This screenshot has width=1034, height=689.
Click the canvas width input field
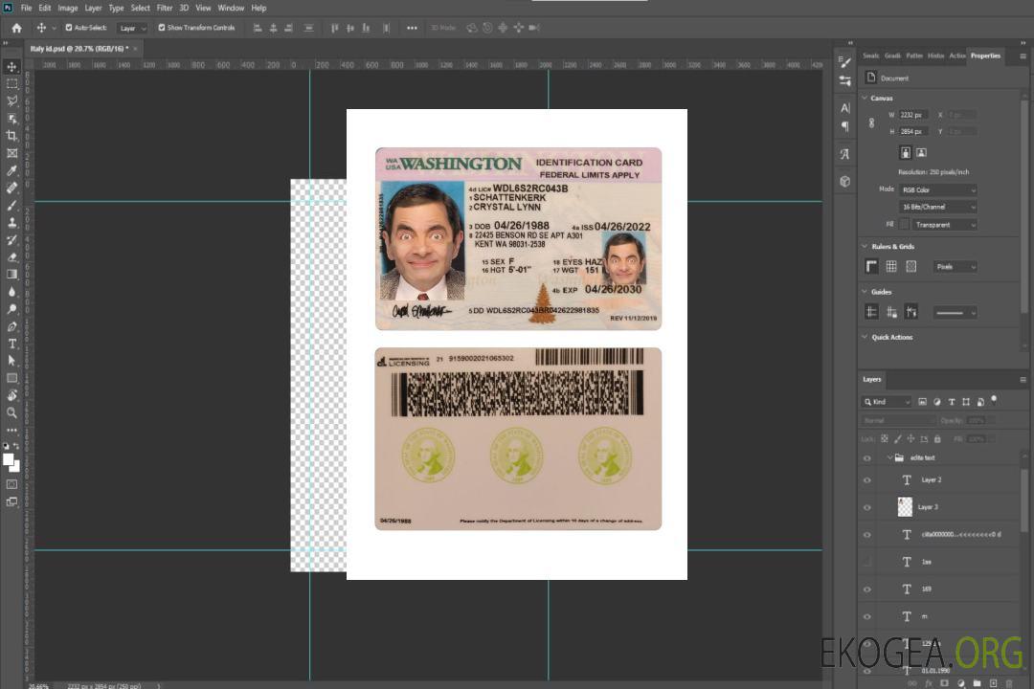[x=913, y=115]
